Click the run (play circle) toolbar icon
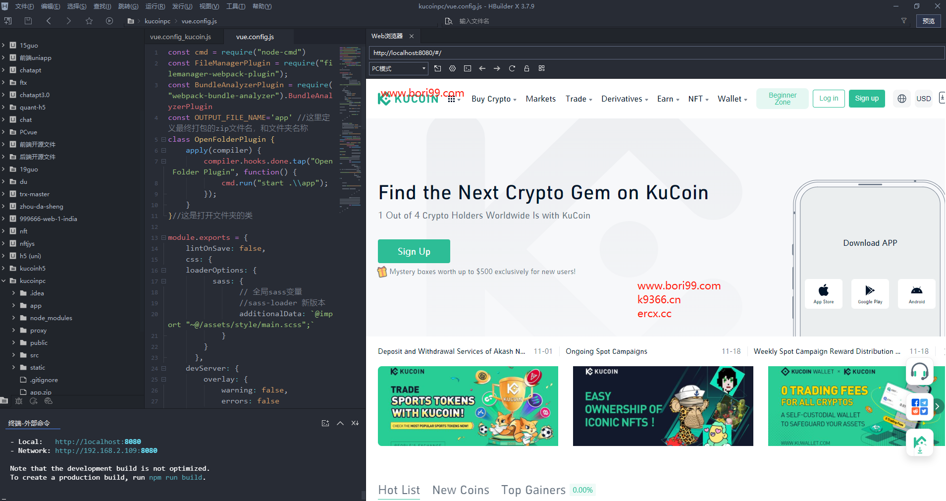Screen dimensions: 946x501 coord(109,21)
